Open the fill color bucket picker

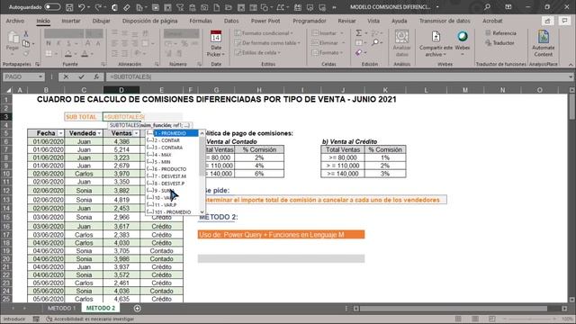68,54
